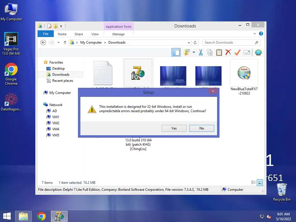
Task: Click the search magnifier icon
Action: [x=257, y=42]
